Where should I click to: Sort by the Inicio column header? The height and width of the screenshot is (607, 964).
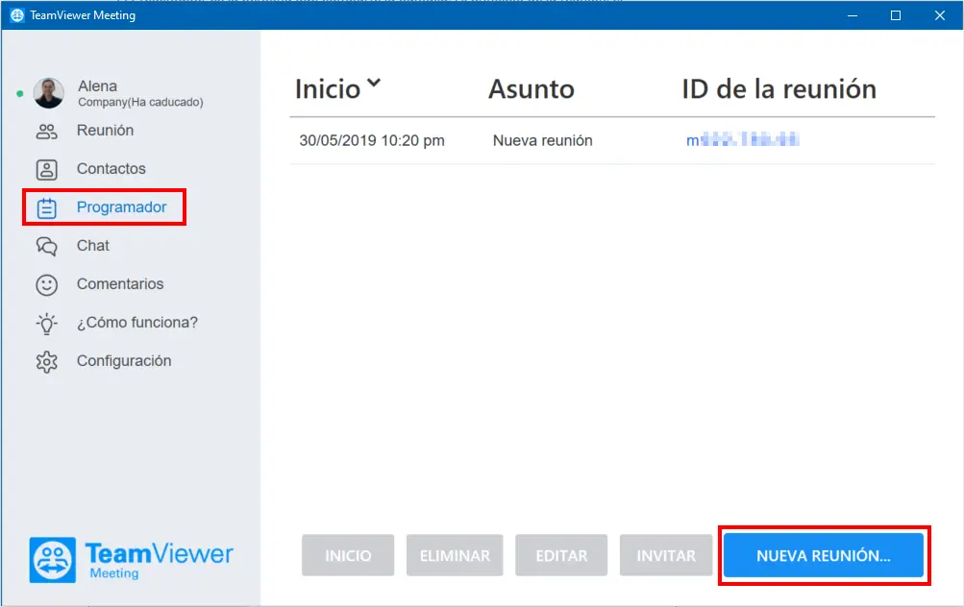328,89
